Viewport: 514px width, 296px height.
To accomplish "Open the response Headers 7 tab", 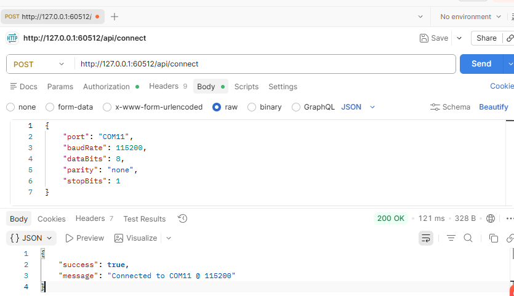I will [94, 218].
